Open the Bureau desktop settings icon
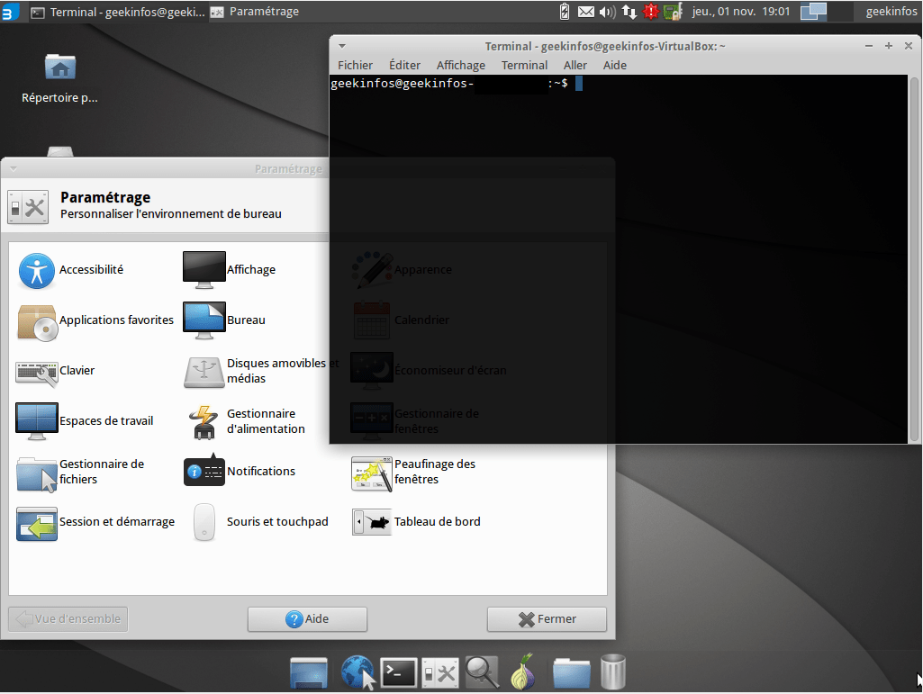 click(204, 320)
